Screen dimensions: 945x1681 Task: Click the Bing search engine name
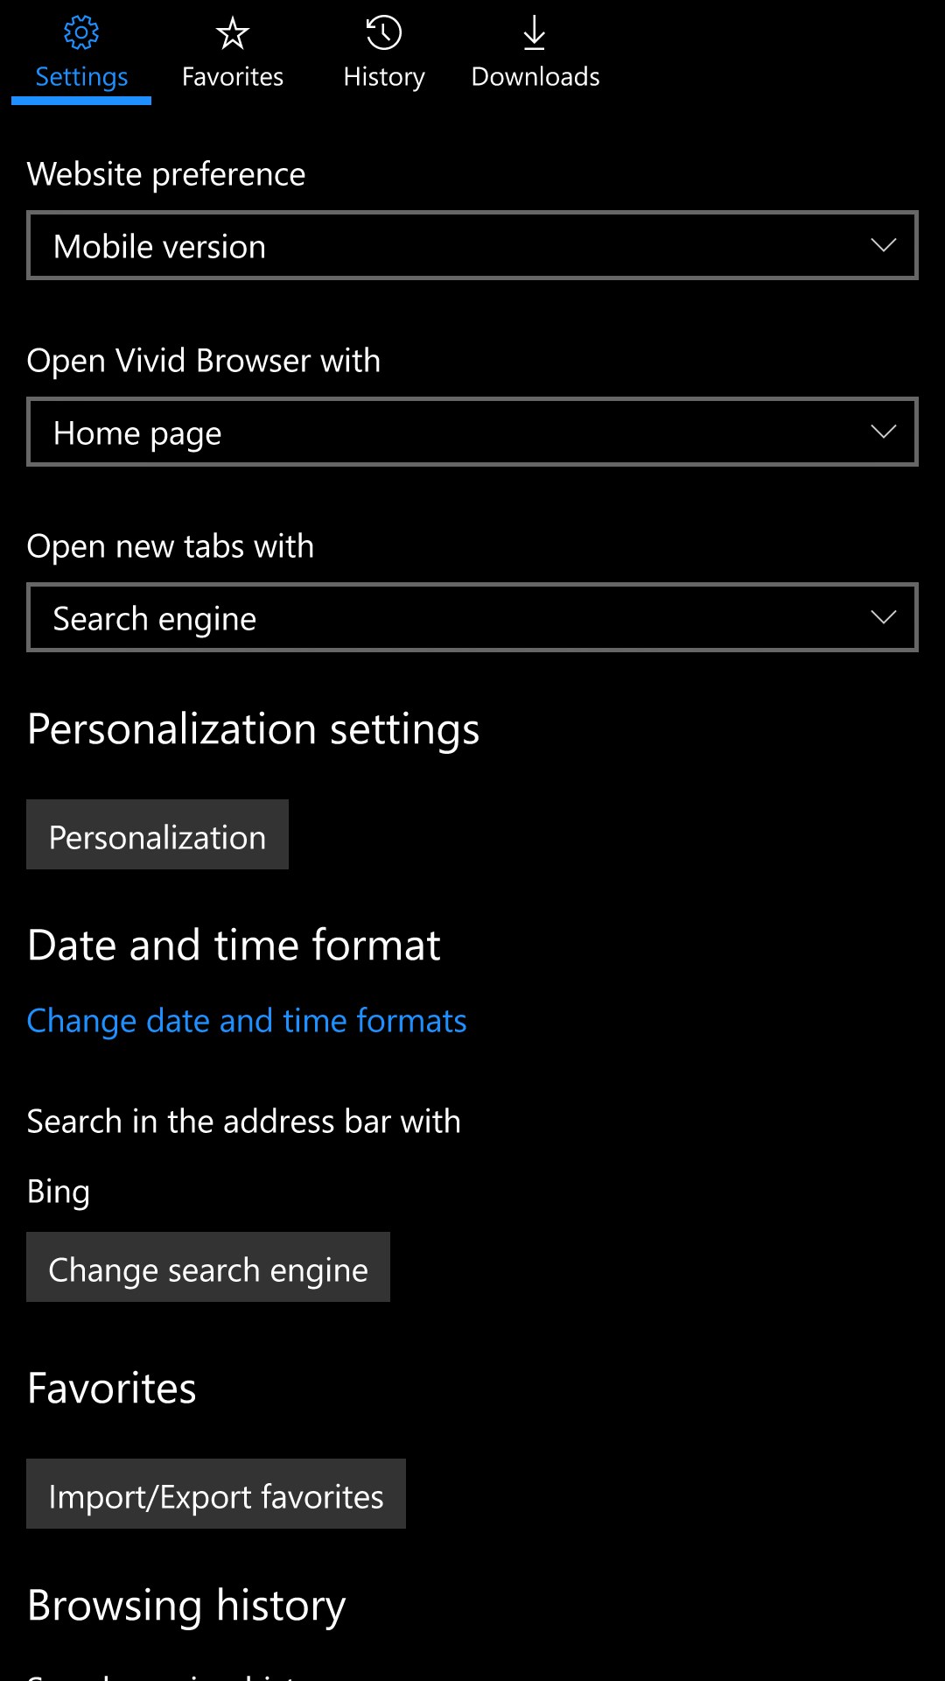[x=59, y=1192]
